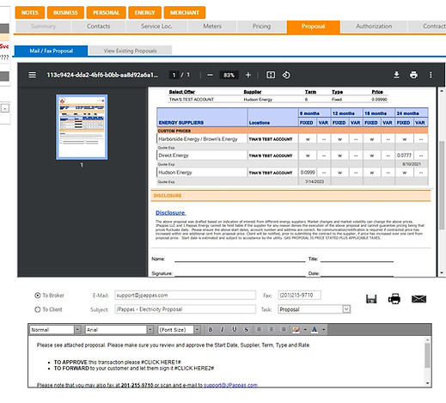446x403 pixels.
Task: Switch to the Contacts tab
Action: (98, 27)
